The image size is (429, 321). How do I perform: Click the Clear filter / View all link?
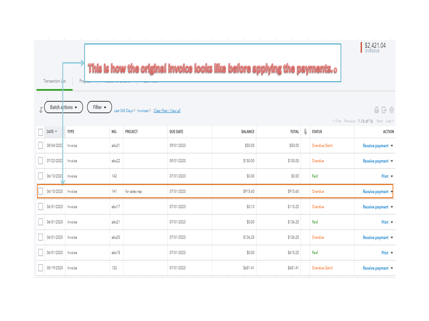tap(167, 111)
